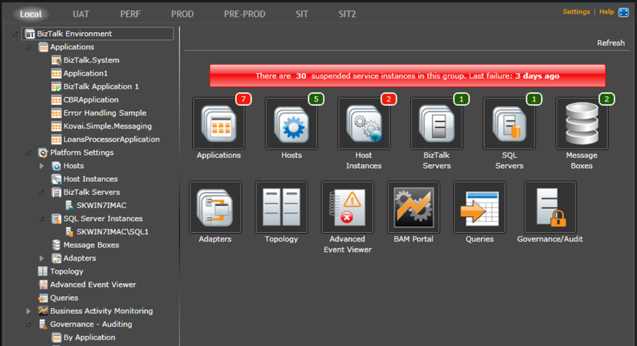Open the BizTalk Servers dashboard tile
This screenshot has height=346, width=637.
pyautogui.click(x=437, y=124)
